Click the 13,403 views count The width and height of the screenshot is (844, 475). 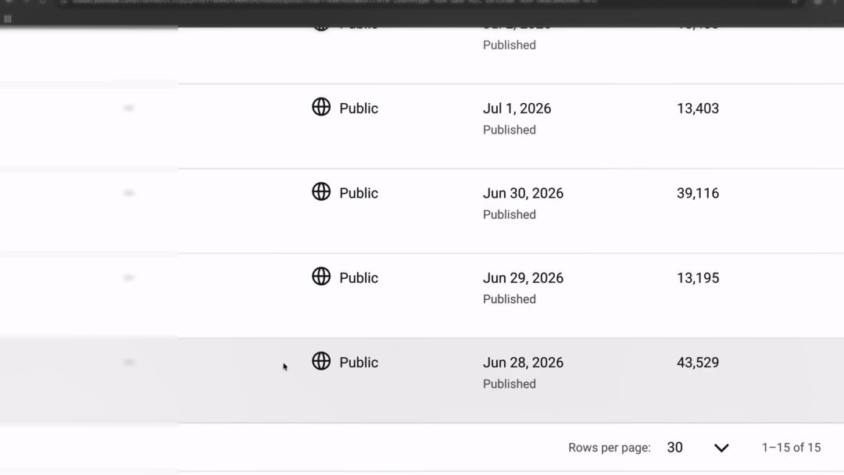[x=698, y=109]
